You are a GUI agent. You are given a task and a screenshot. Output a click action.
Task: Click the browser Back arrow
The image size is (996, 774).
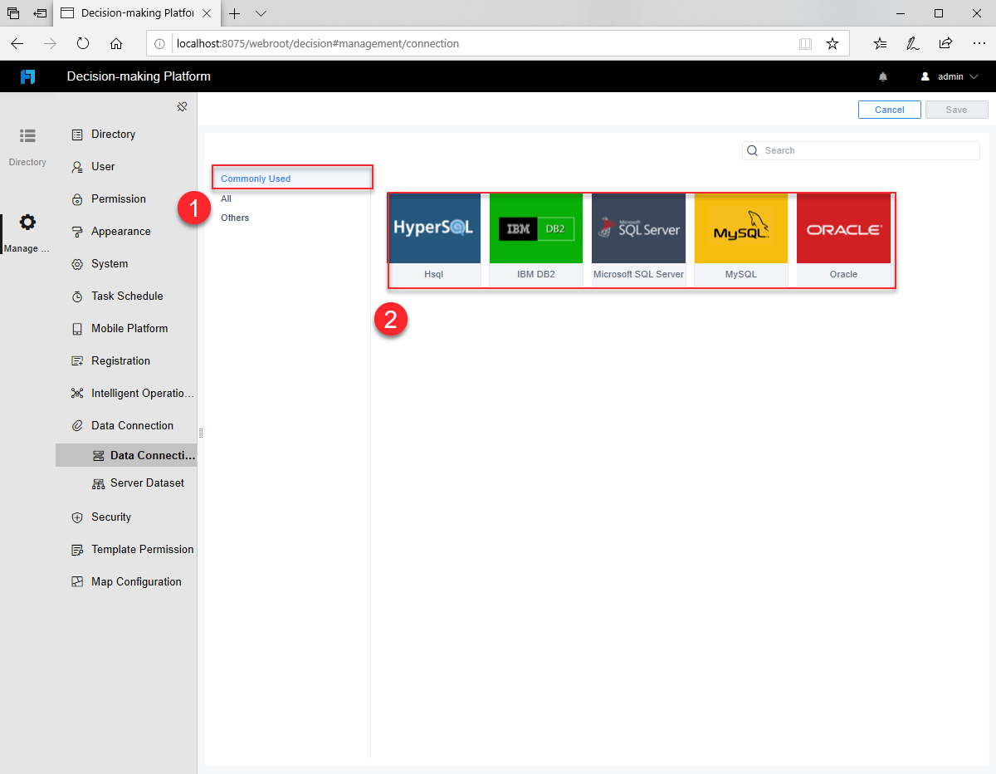[17, 43]
